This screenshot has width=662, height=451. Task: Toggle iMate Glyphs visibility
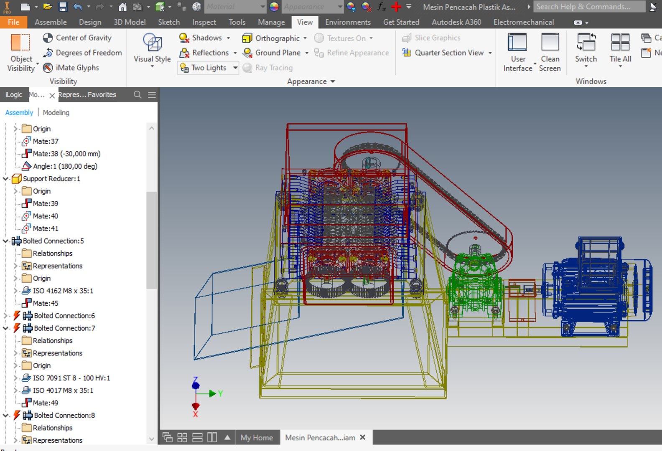pos(71,68)
